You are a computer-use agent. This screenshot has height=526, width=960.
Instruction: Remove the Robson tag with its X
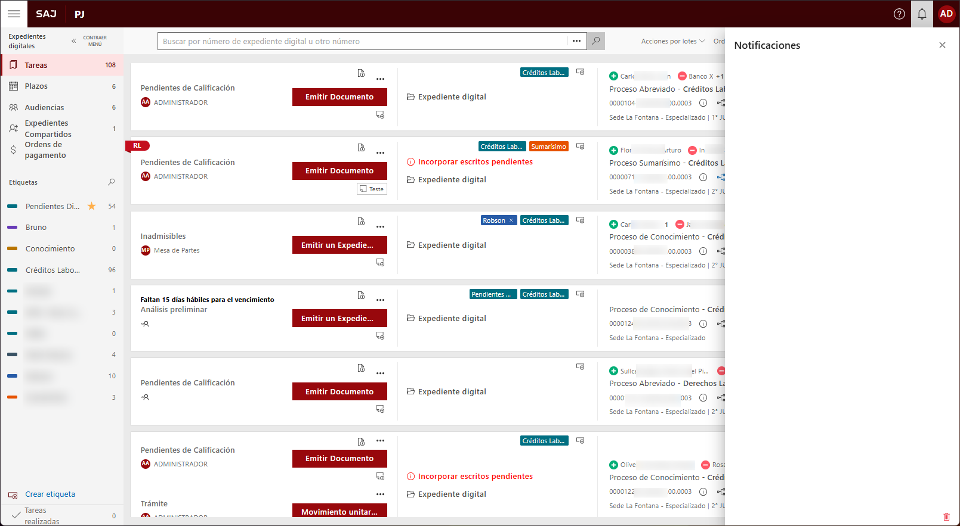[511, 220]
